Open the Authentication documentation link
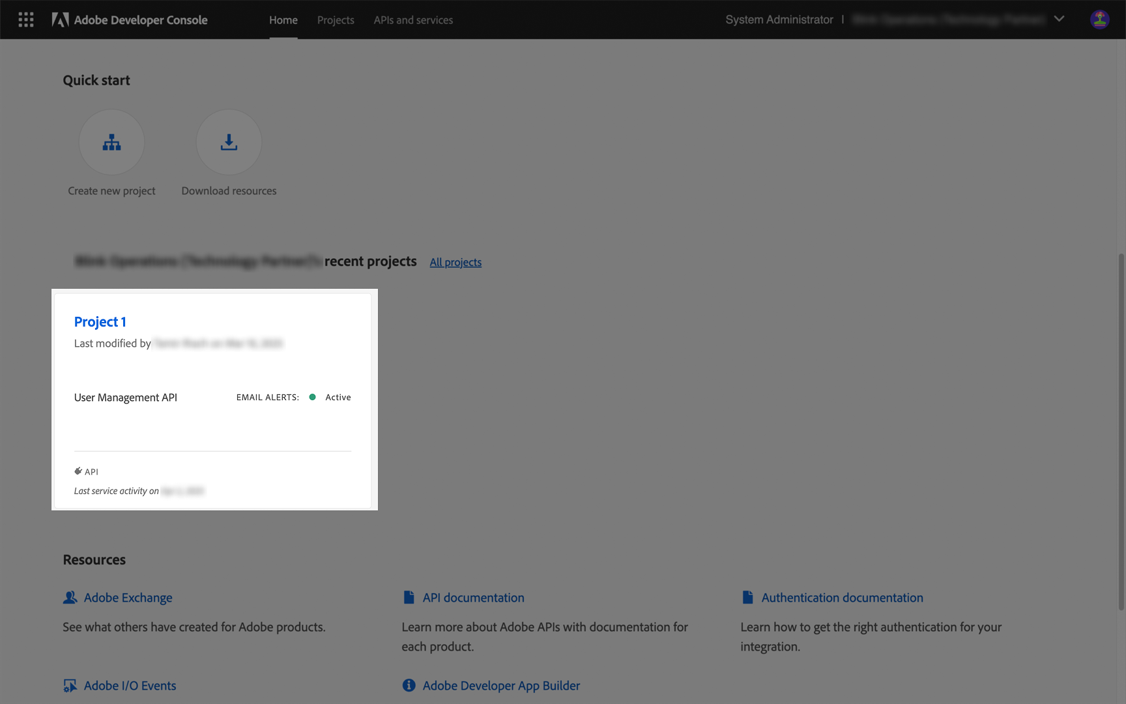 click(843, 597)
